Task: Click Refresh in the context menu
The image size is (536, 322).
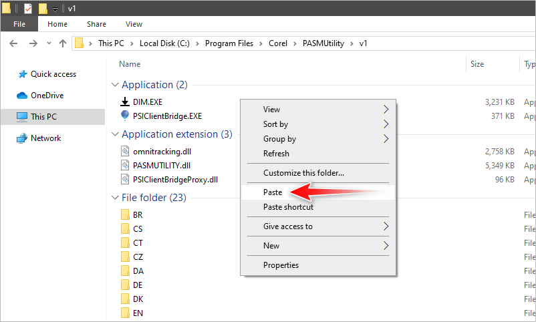Action: 276,154
